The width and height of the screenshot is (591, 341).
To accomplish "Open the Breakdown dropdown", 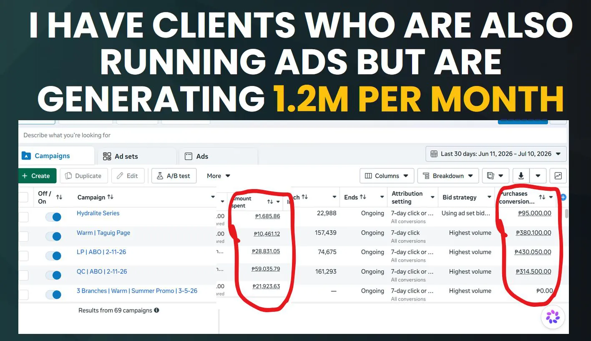I will [x=448, y=176].
